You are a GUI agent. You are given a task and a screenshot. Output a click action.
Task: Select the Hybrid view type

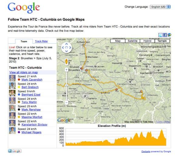(147, 41)
